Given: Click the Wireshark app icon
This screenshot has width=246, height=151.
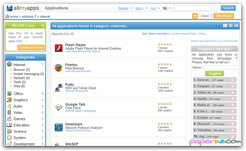Looking at the screenshot, I should [58, 127].
